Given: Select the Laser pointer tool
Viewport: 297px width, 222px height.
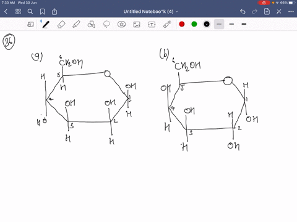Looking at the screenshot, I should 167,24.
